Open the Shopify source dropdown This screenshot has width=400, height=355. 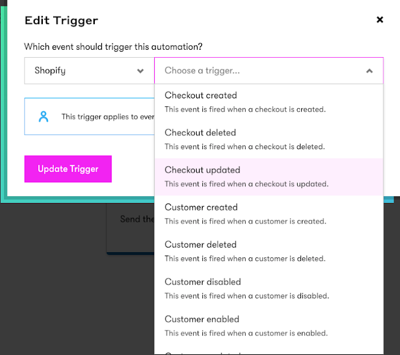[89, 71]
